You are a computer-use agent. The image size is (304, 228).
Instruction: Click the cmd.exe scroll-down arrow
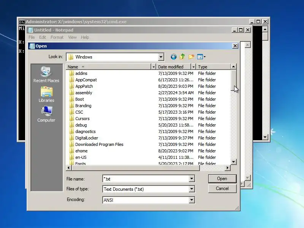pyautogui.click(x=265, y=137)
